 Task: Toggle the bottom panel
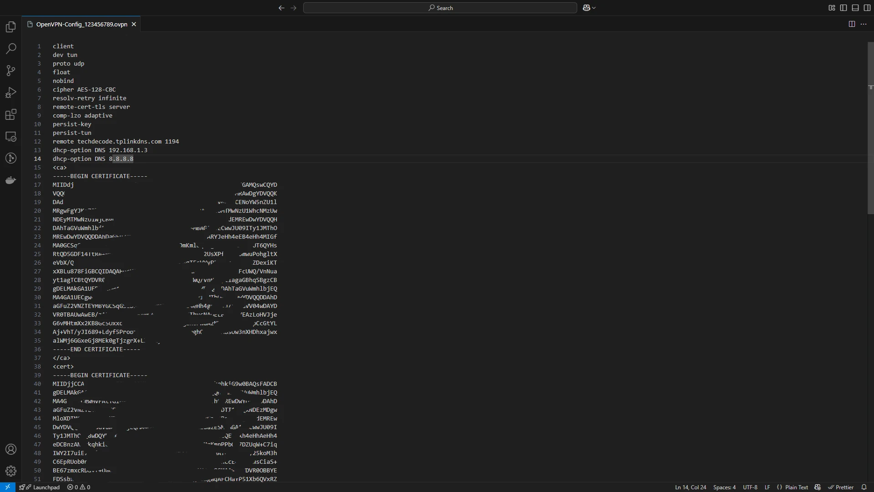point(855,8)
